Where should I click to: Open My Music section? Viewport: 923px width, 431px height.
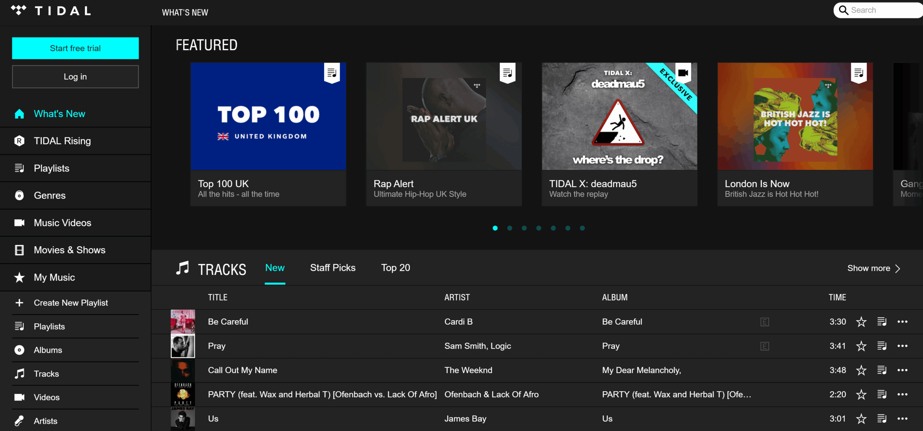[x=75, y=277]
